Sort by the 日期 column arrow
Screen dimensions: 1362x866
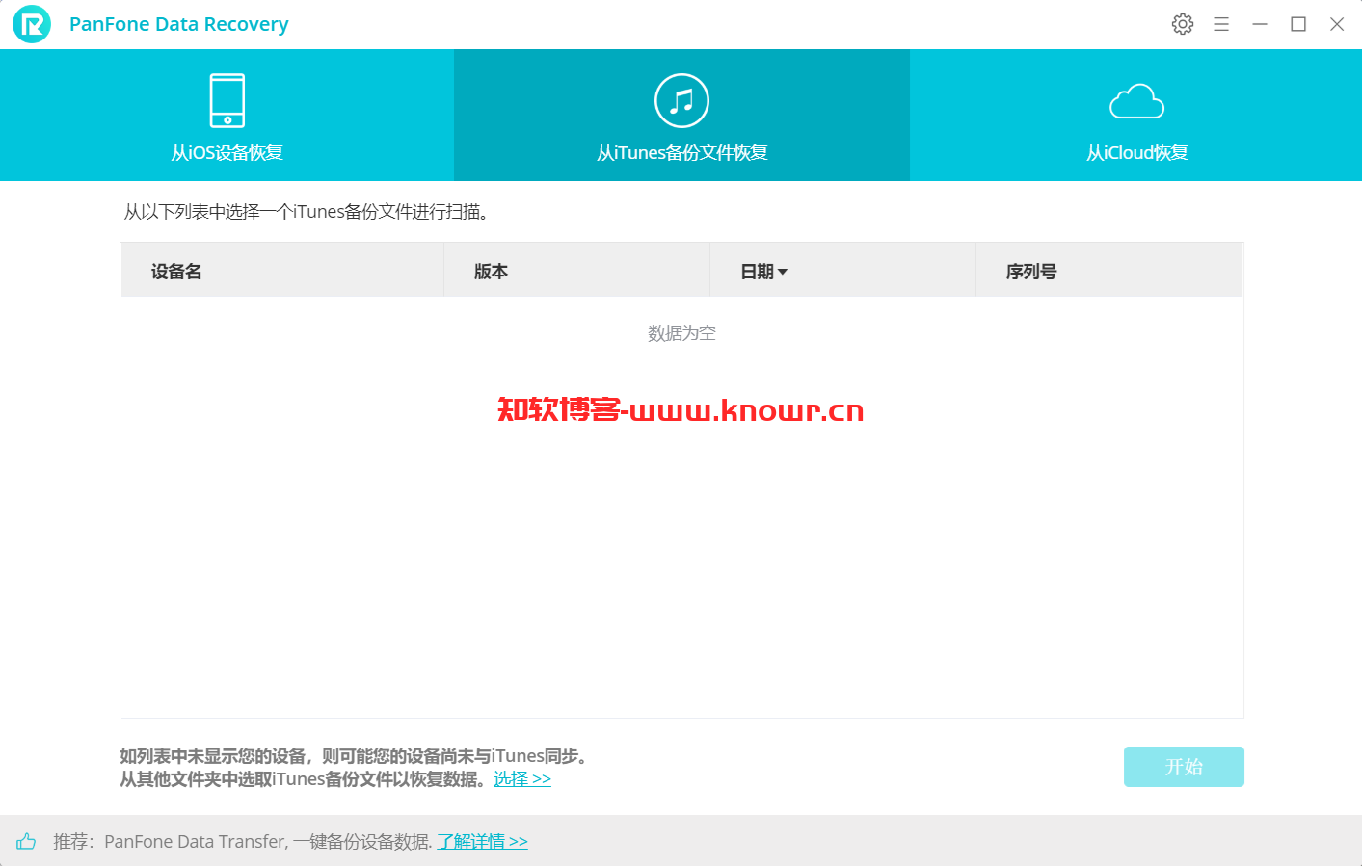point(783,272)
